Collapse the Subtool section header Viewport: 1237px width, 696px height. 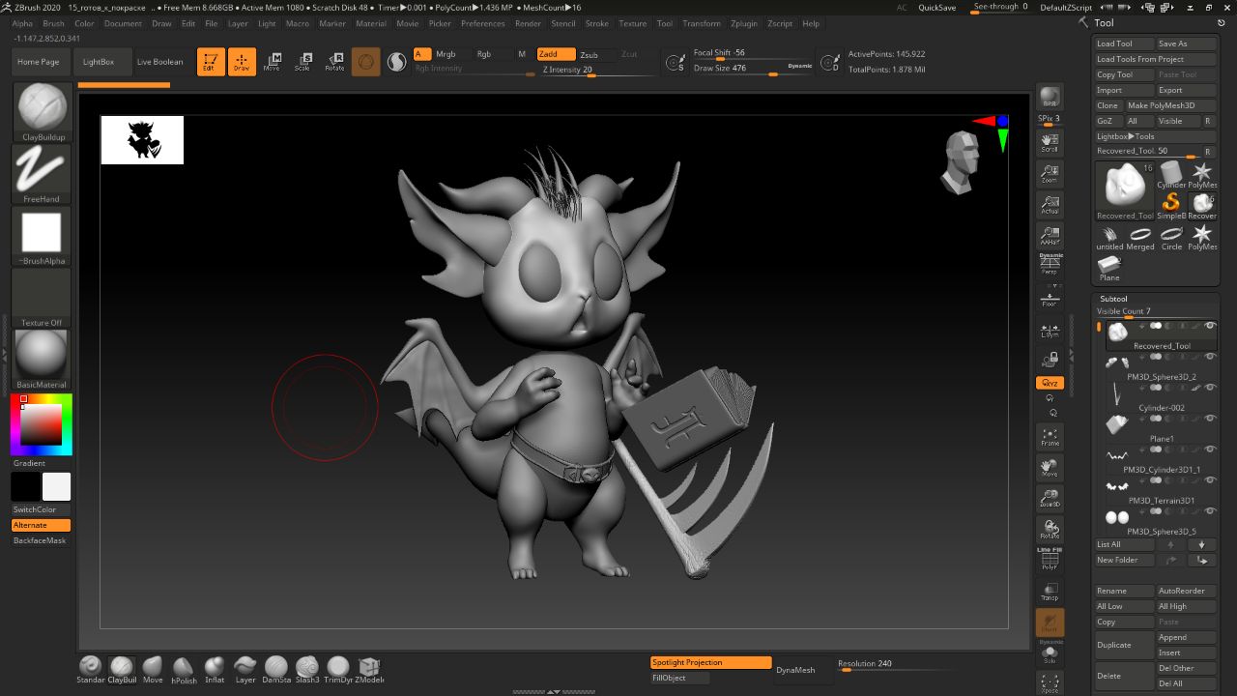pyautogui.click(x=1113, y=299)
